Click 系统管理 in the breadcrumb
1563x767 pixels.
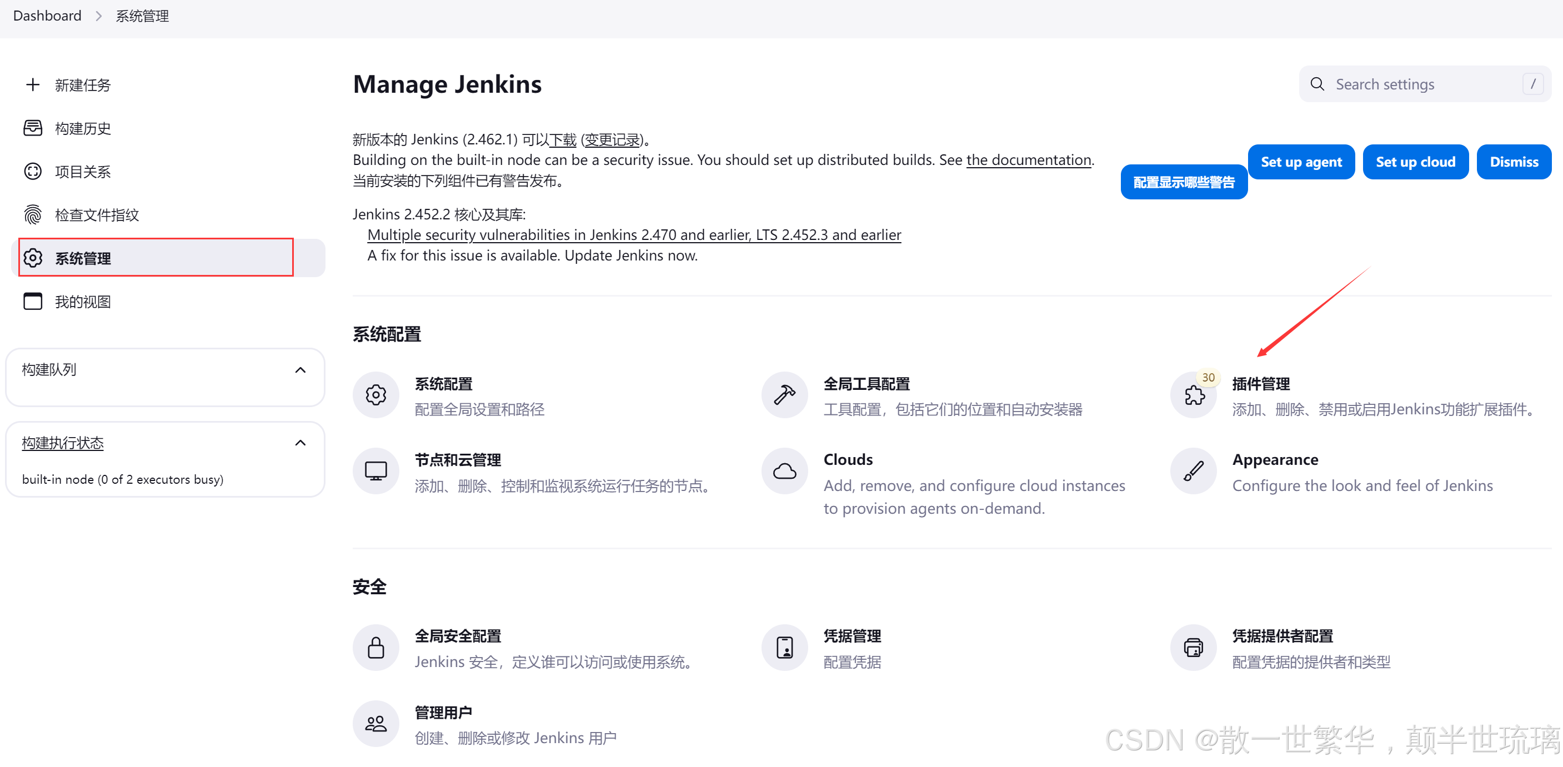click(x=142, y=16)
